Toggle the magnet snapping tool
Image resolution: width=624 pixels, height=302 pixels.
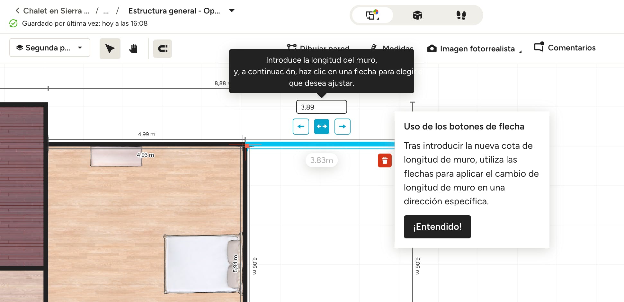click(163, 49)
